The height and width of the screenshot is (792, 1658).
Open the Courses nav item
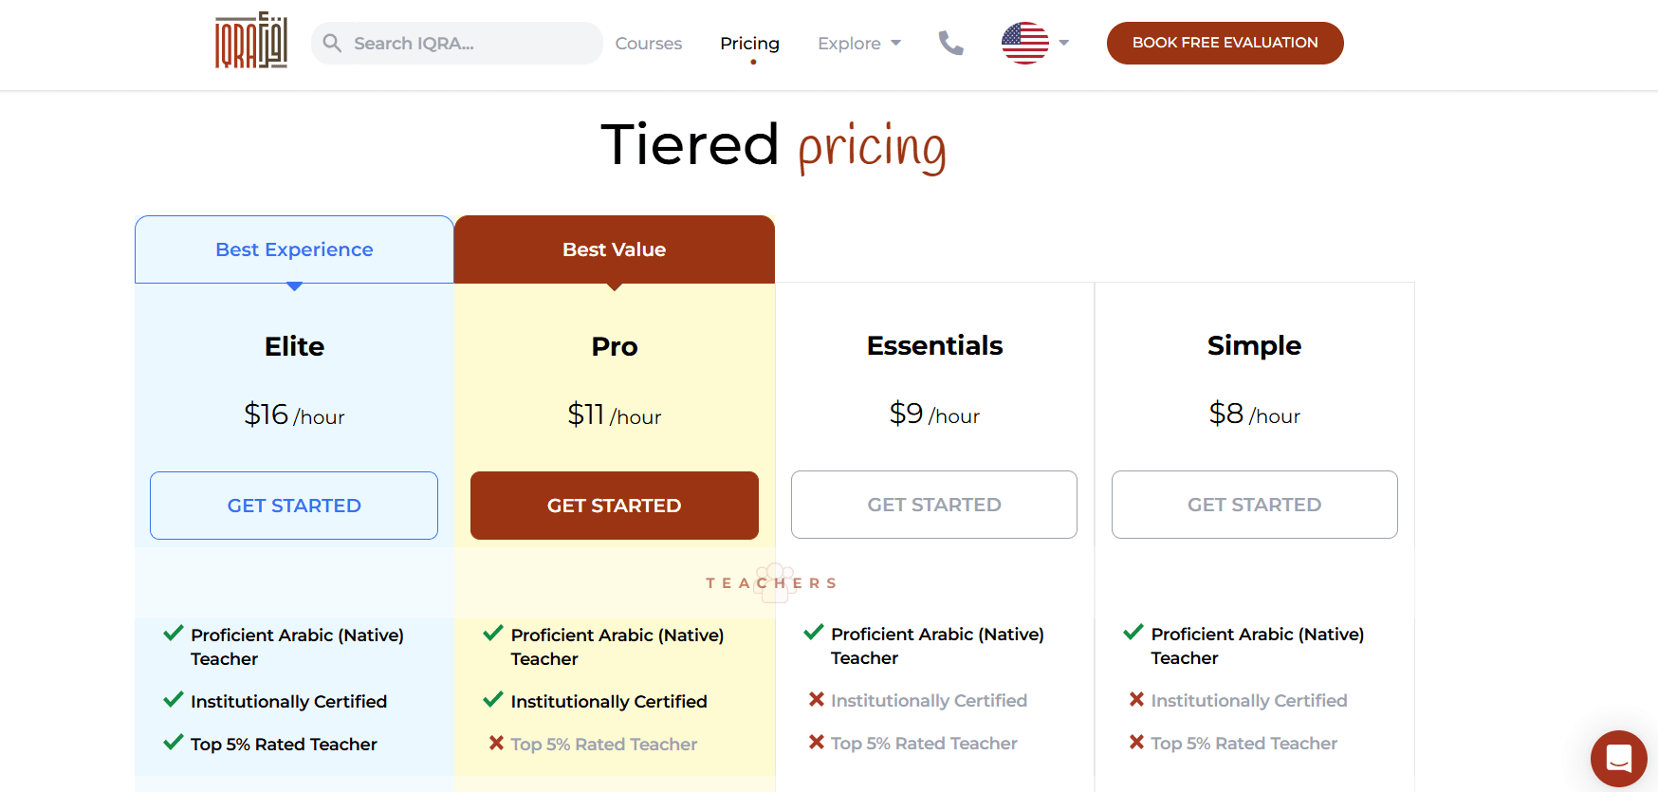pyautogui.click(x=648, y=44)
